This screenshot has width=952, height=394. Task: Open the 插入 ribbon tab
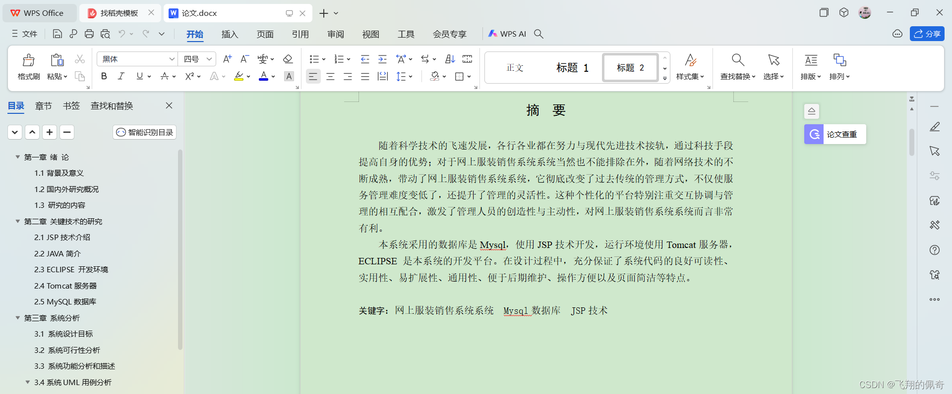coord(230,34)
